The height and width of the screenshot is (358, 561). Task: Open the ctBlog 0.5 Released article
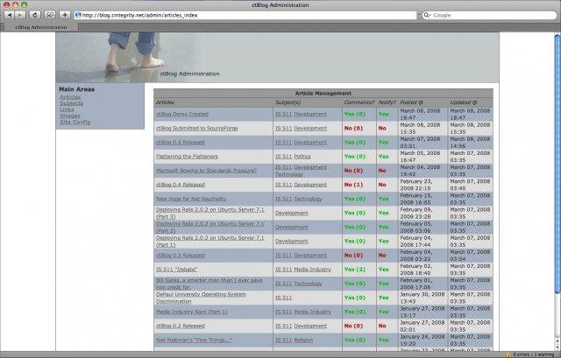[181, 142]
